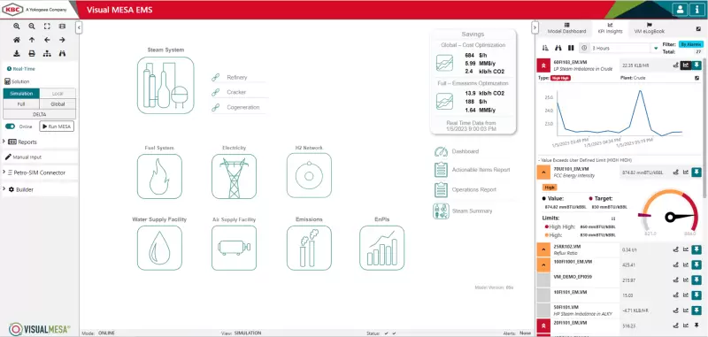Open the EnPIs bar chart icon
708x337 pixels.
(x=382, y=249)
